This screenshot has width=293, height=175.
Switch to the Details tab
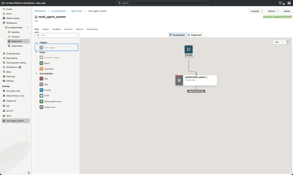point(45,29)
